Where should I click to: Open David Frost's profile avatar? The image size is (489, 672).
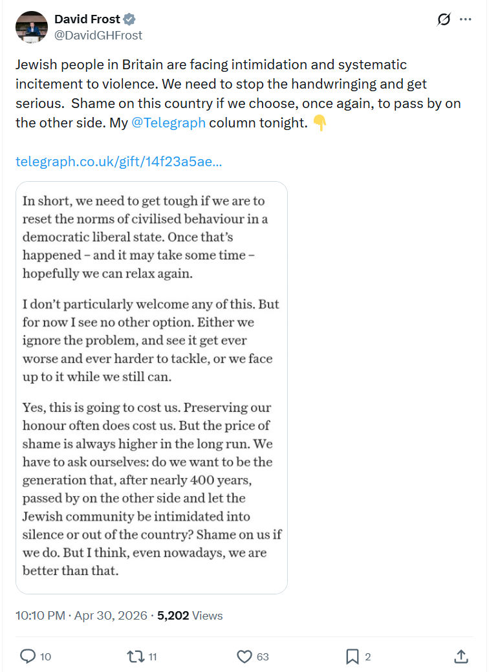click(32, 27)
